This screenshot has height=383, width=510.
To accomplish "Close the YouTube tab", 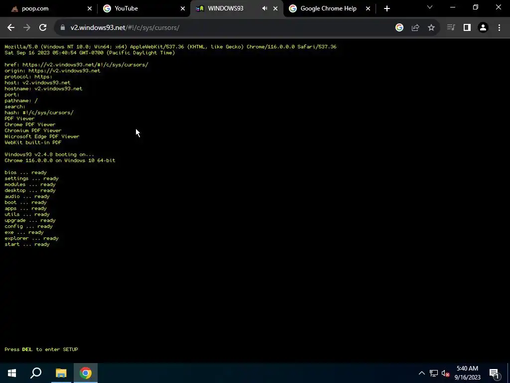I will (183, 8).
